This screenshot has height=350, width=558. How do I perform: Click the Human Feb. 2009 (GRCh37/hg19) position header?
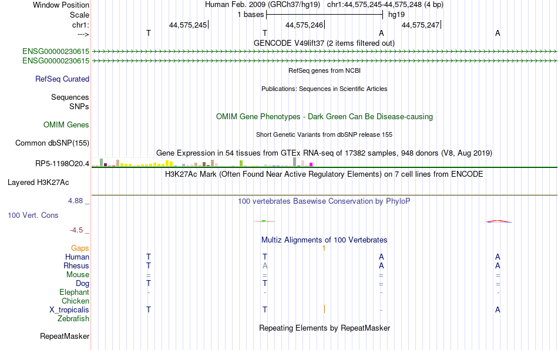click(x=263, y=5)
